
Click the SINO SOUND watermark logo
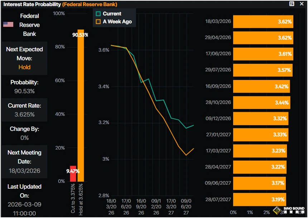tap(289, 210)
